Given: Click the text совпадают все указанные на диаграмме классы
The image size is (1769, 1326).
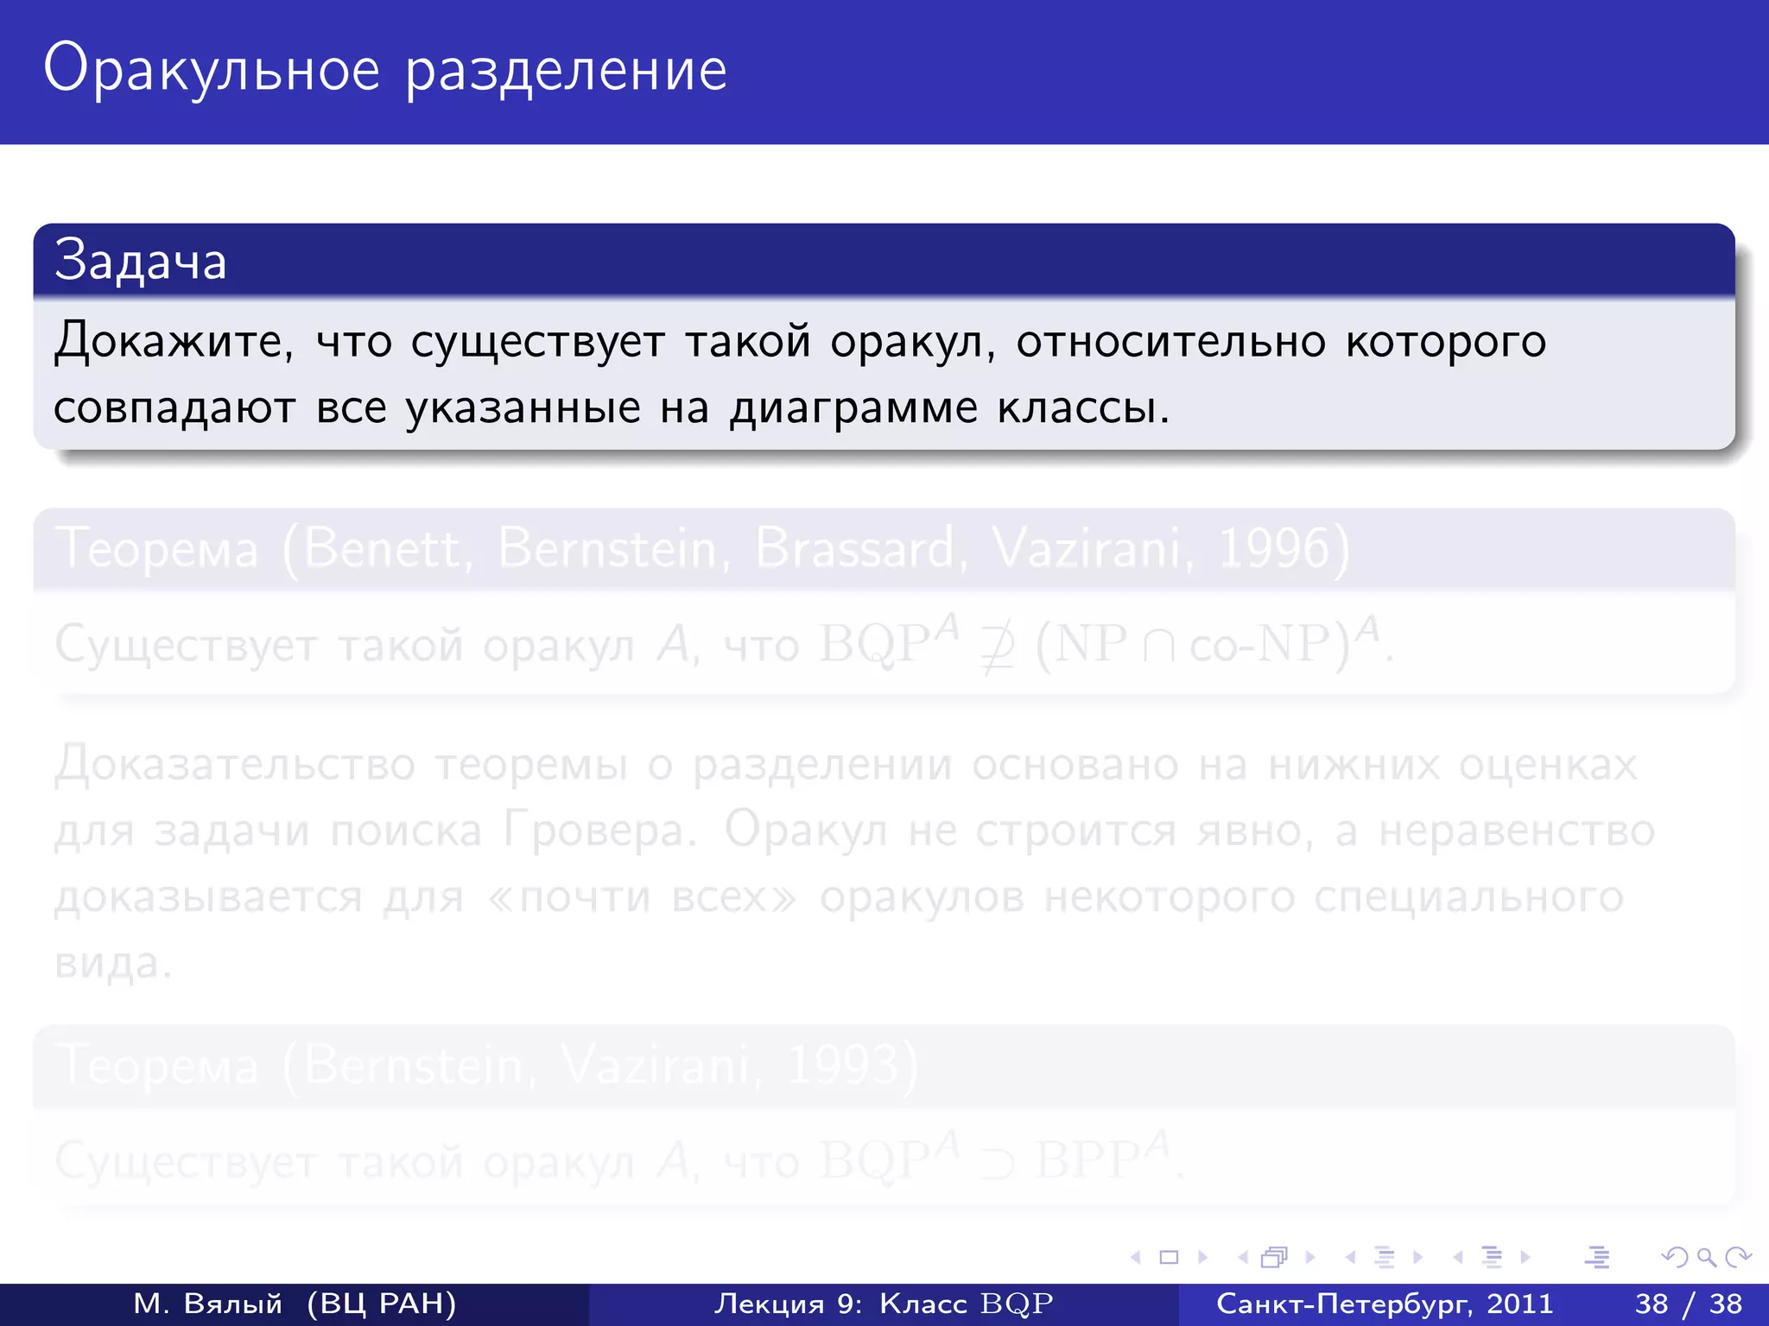Looking at the screenshot, I should 612,407.
